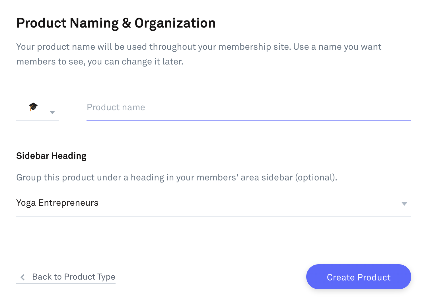Focus the Product name input field

point(248,108)
